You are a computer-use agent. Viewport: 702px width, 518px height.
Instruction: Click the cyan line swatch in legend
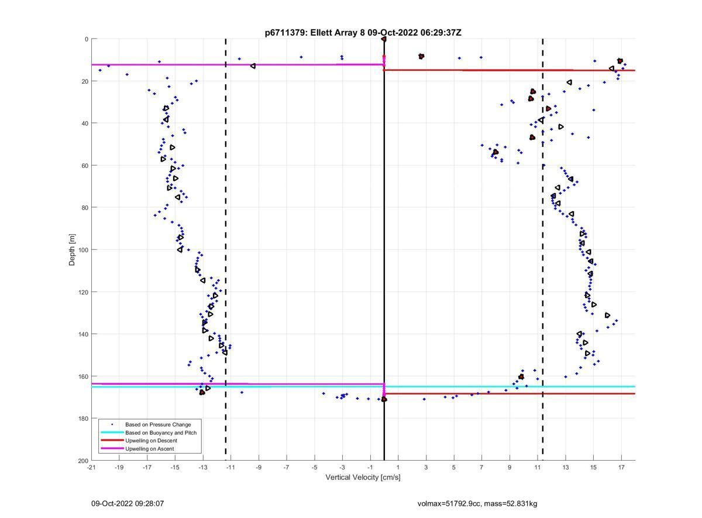(112, 433)
